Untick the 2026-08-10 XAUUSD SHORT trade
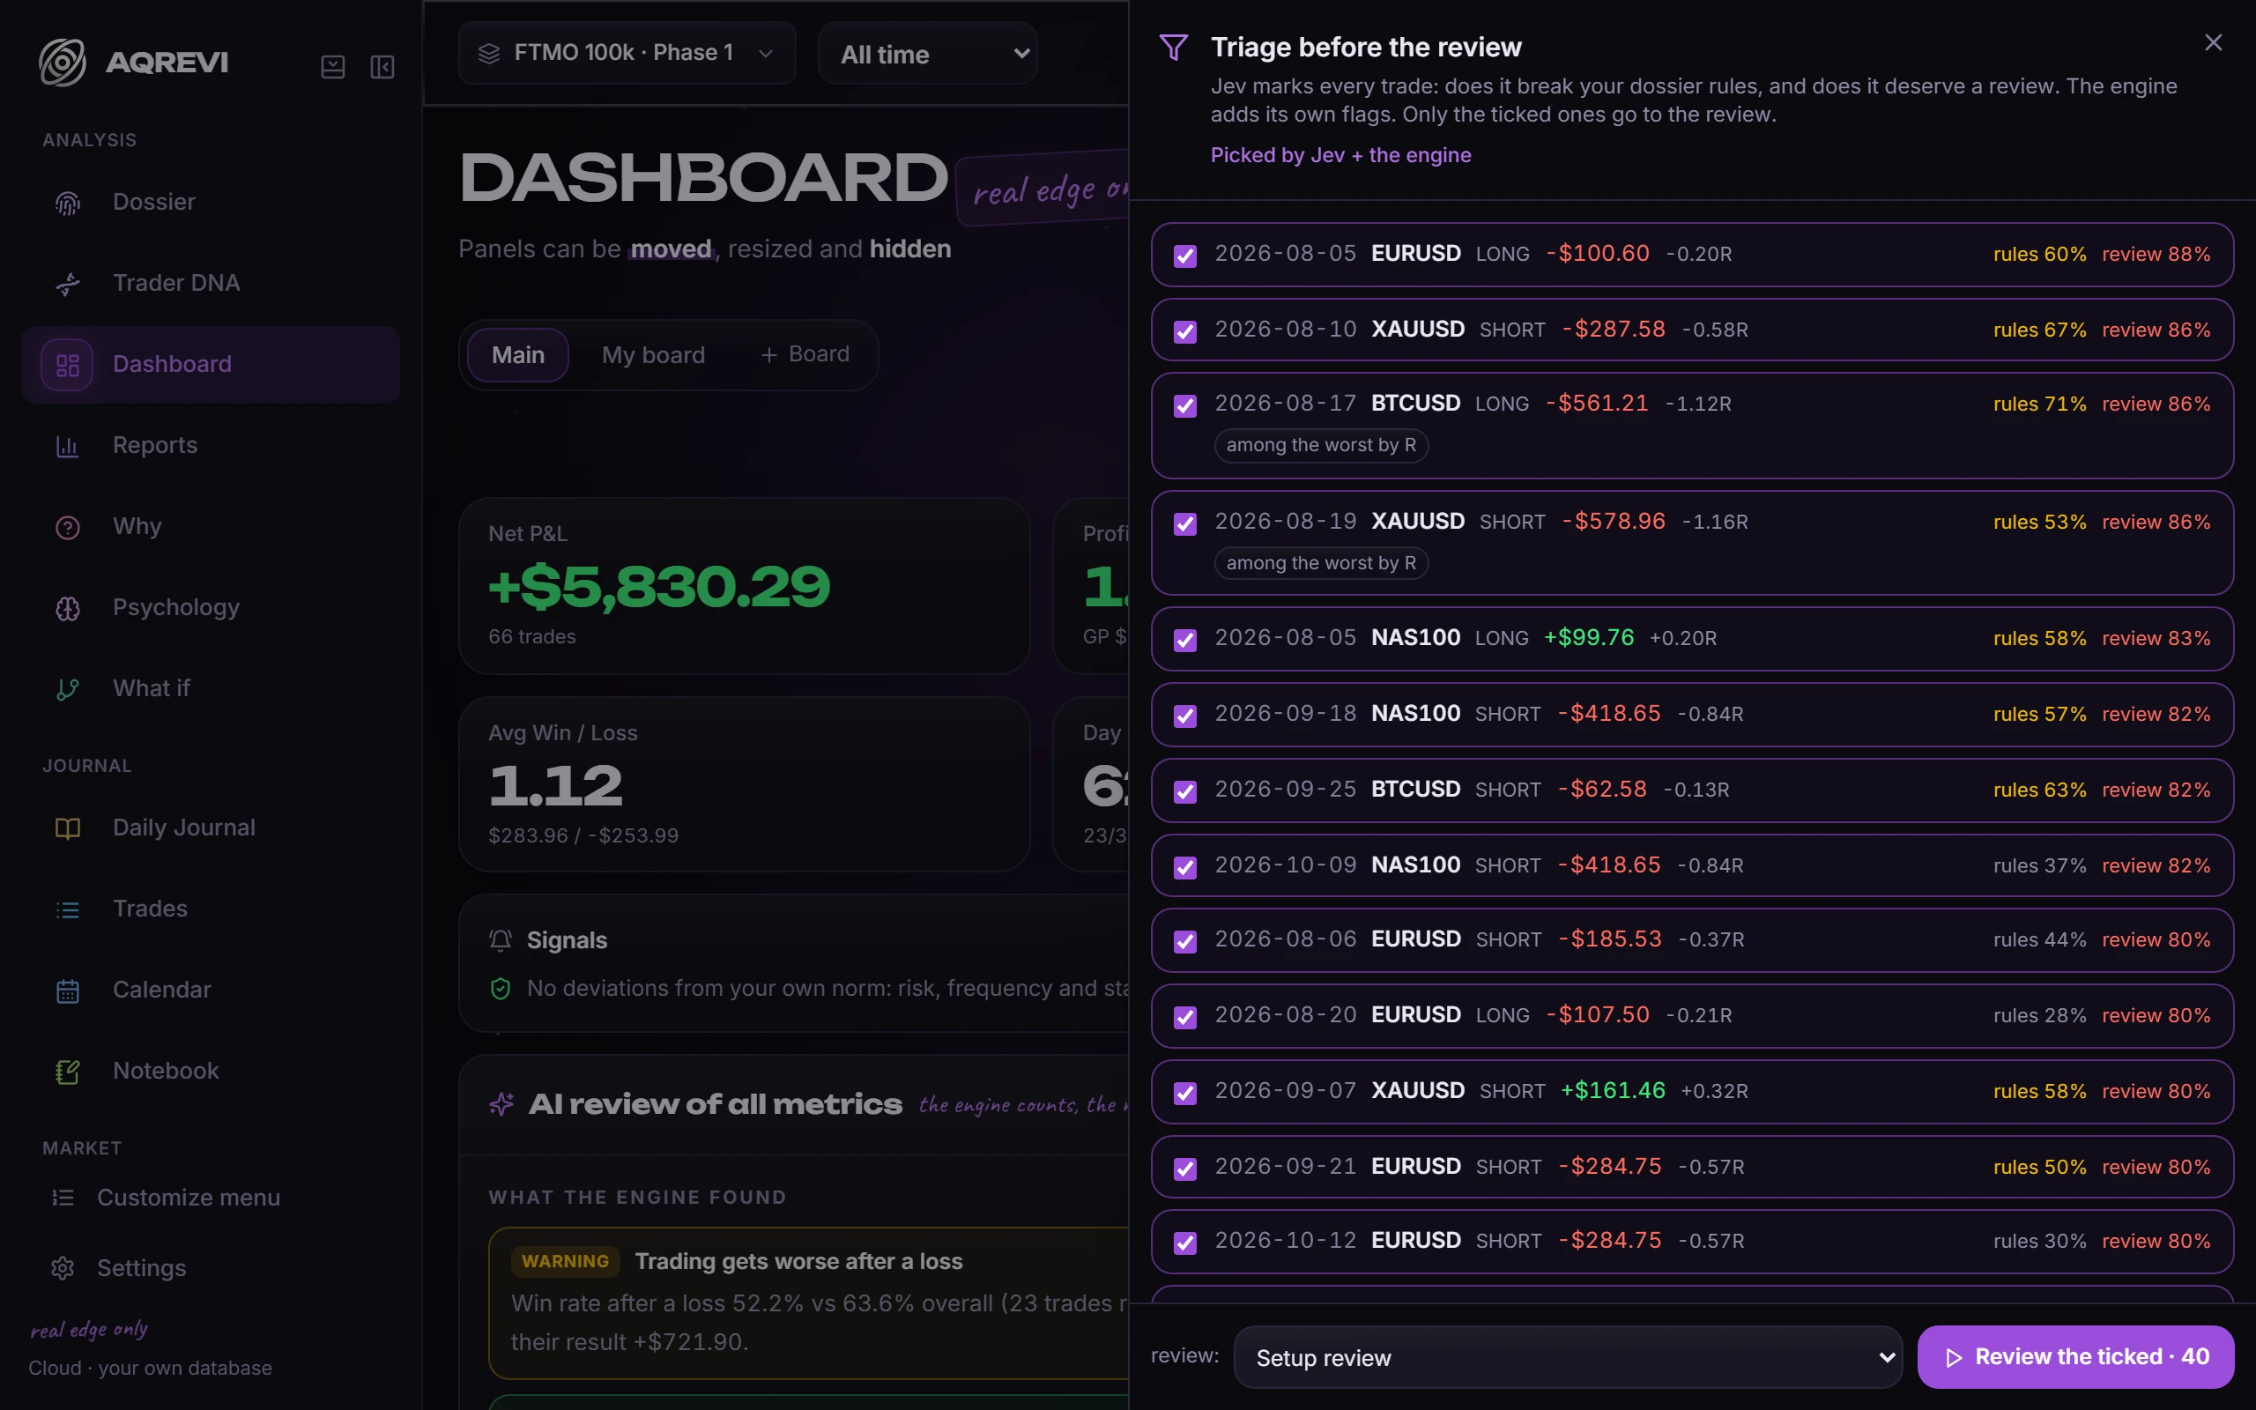The width and height of the screenshot is (2256, 1410). 1185,331
